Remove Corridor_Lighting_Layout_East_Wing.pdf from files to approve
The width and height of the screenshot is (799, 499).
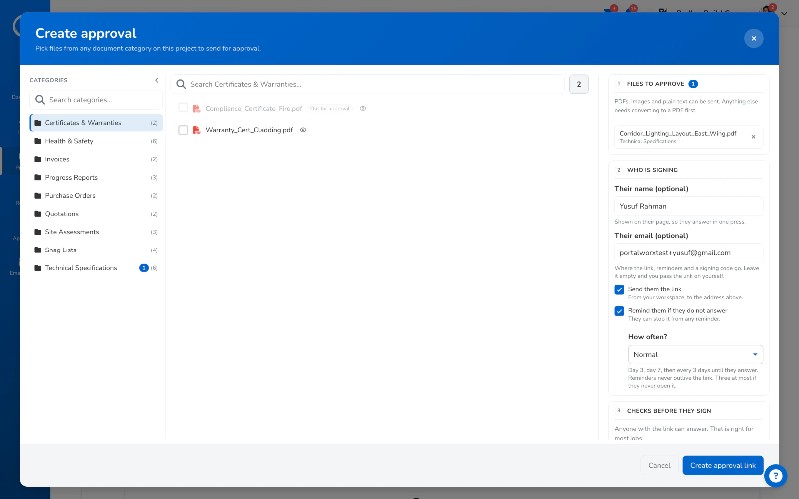click(x=753, y=137)
